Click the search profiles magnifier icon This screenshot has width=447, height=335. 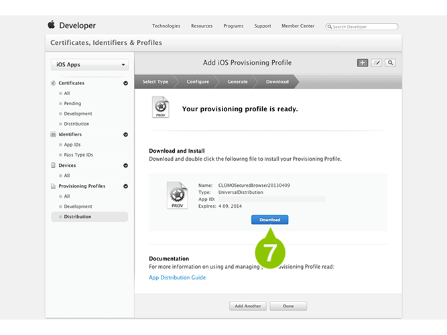pos(390,63)
